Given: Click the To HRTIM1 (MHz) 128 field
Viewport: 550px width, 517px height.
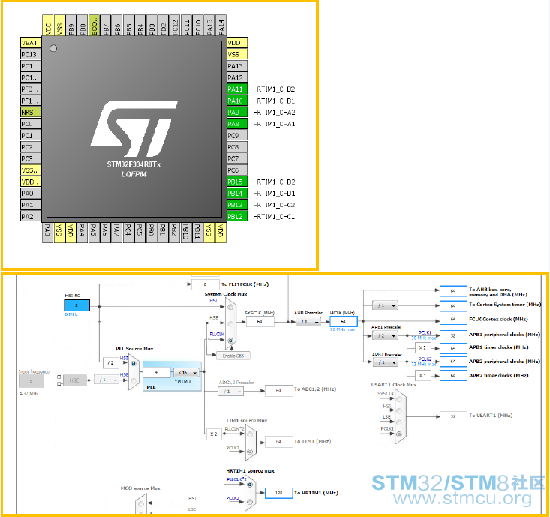Looking at the screenshot, I should point(279,493).
